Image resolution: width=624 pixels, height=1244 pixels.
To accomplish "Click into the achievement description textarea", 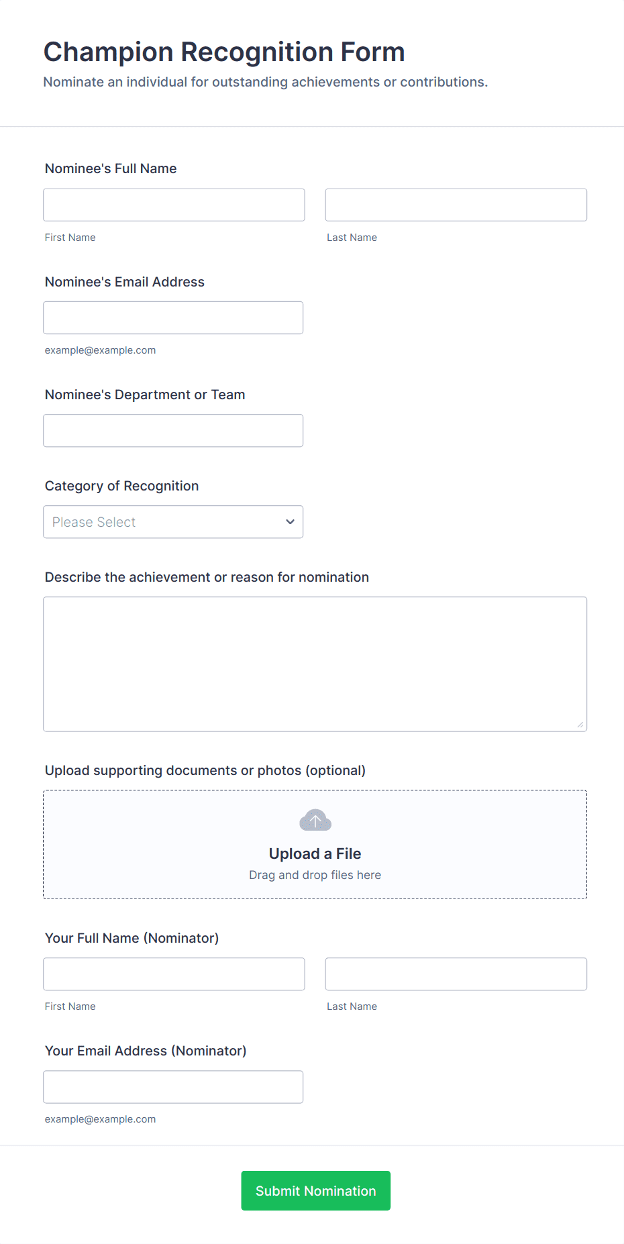I will [x=315, y=664].
